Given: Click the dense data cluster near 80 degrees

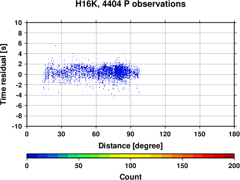Looking at the screenshot, I should click(x=119, y=71).
